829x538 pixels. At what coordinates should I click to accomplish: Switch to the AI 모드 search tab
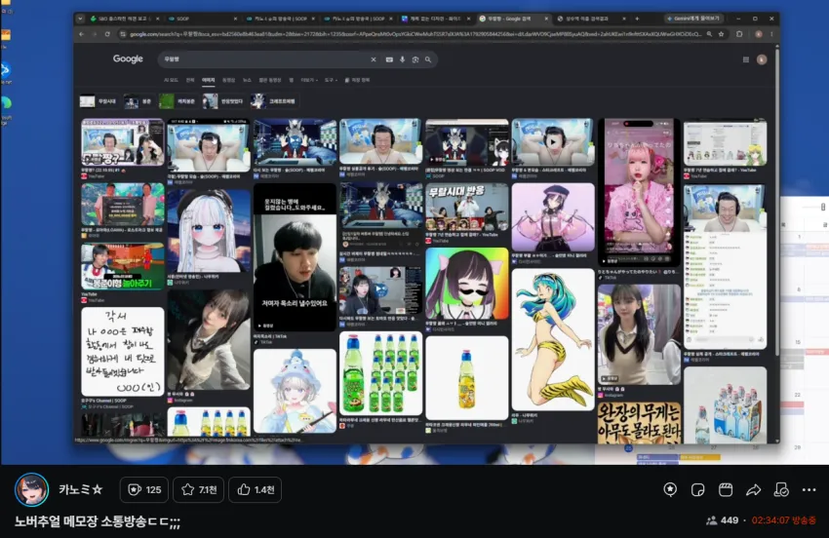tap(171, 80)
